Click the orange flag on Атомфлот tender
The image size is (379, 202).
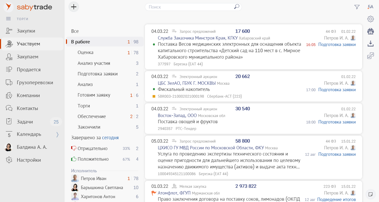click(154, 193)
